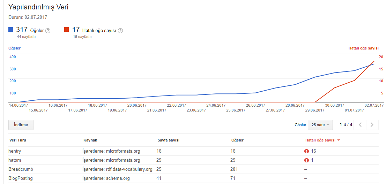Click the hatom error warning icon

pyautogui.click(x=306, y=160)
